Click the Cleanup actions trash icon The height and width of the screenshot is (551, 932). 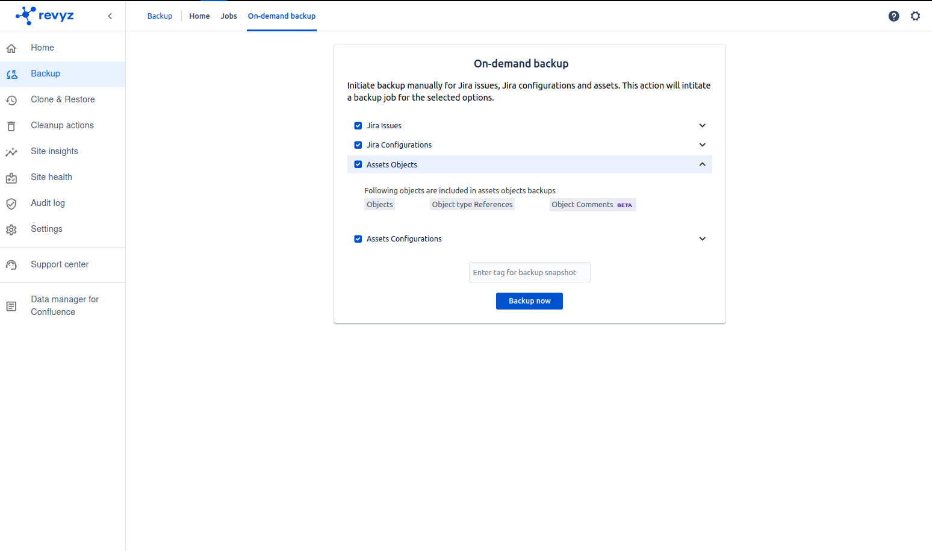pos(11,126)
